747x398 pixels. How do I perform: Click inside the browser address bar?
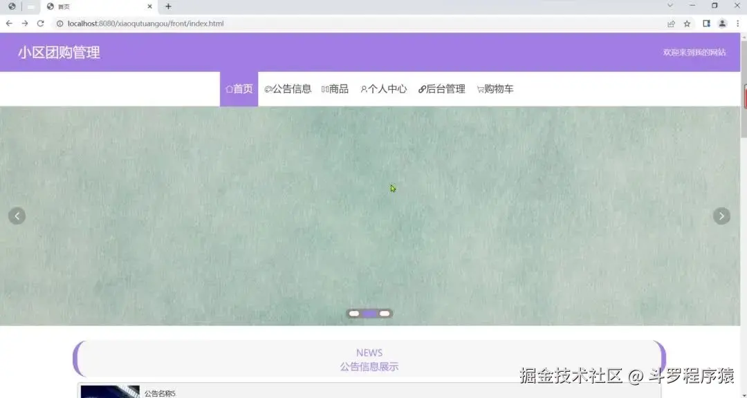click(x=277, y=23)
